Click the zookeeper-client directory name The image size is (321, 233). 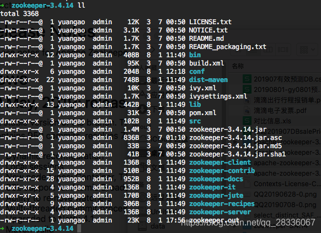(x=220, y=162)
